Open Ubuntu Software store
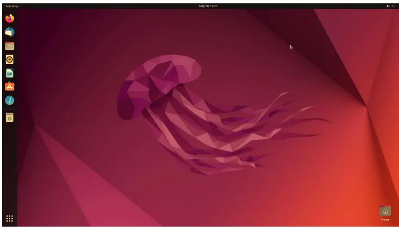 [x=10, y=87]
